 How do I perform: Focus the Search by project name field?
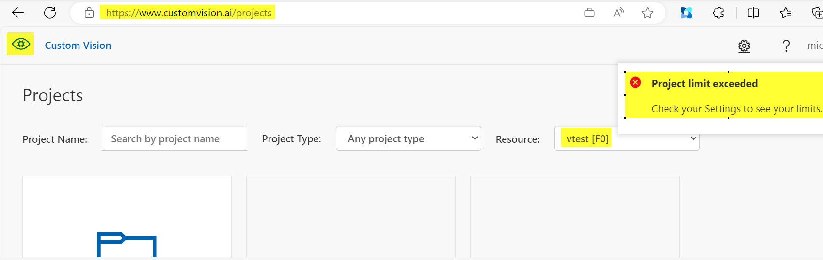tap(174, 138)
